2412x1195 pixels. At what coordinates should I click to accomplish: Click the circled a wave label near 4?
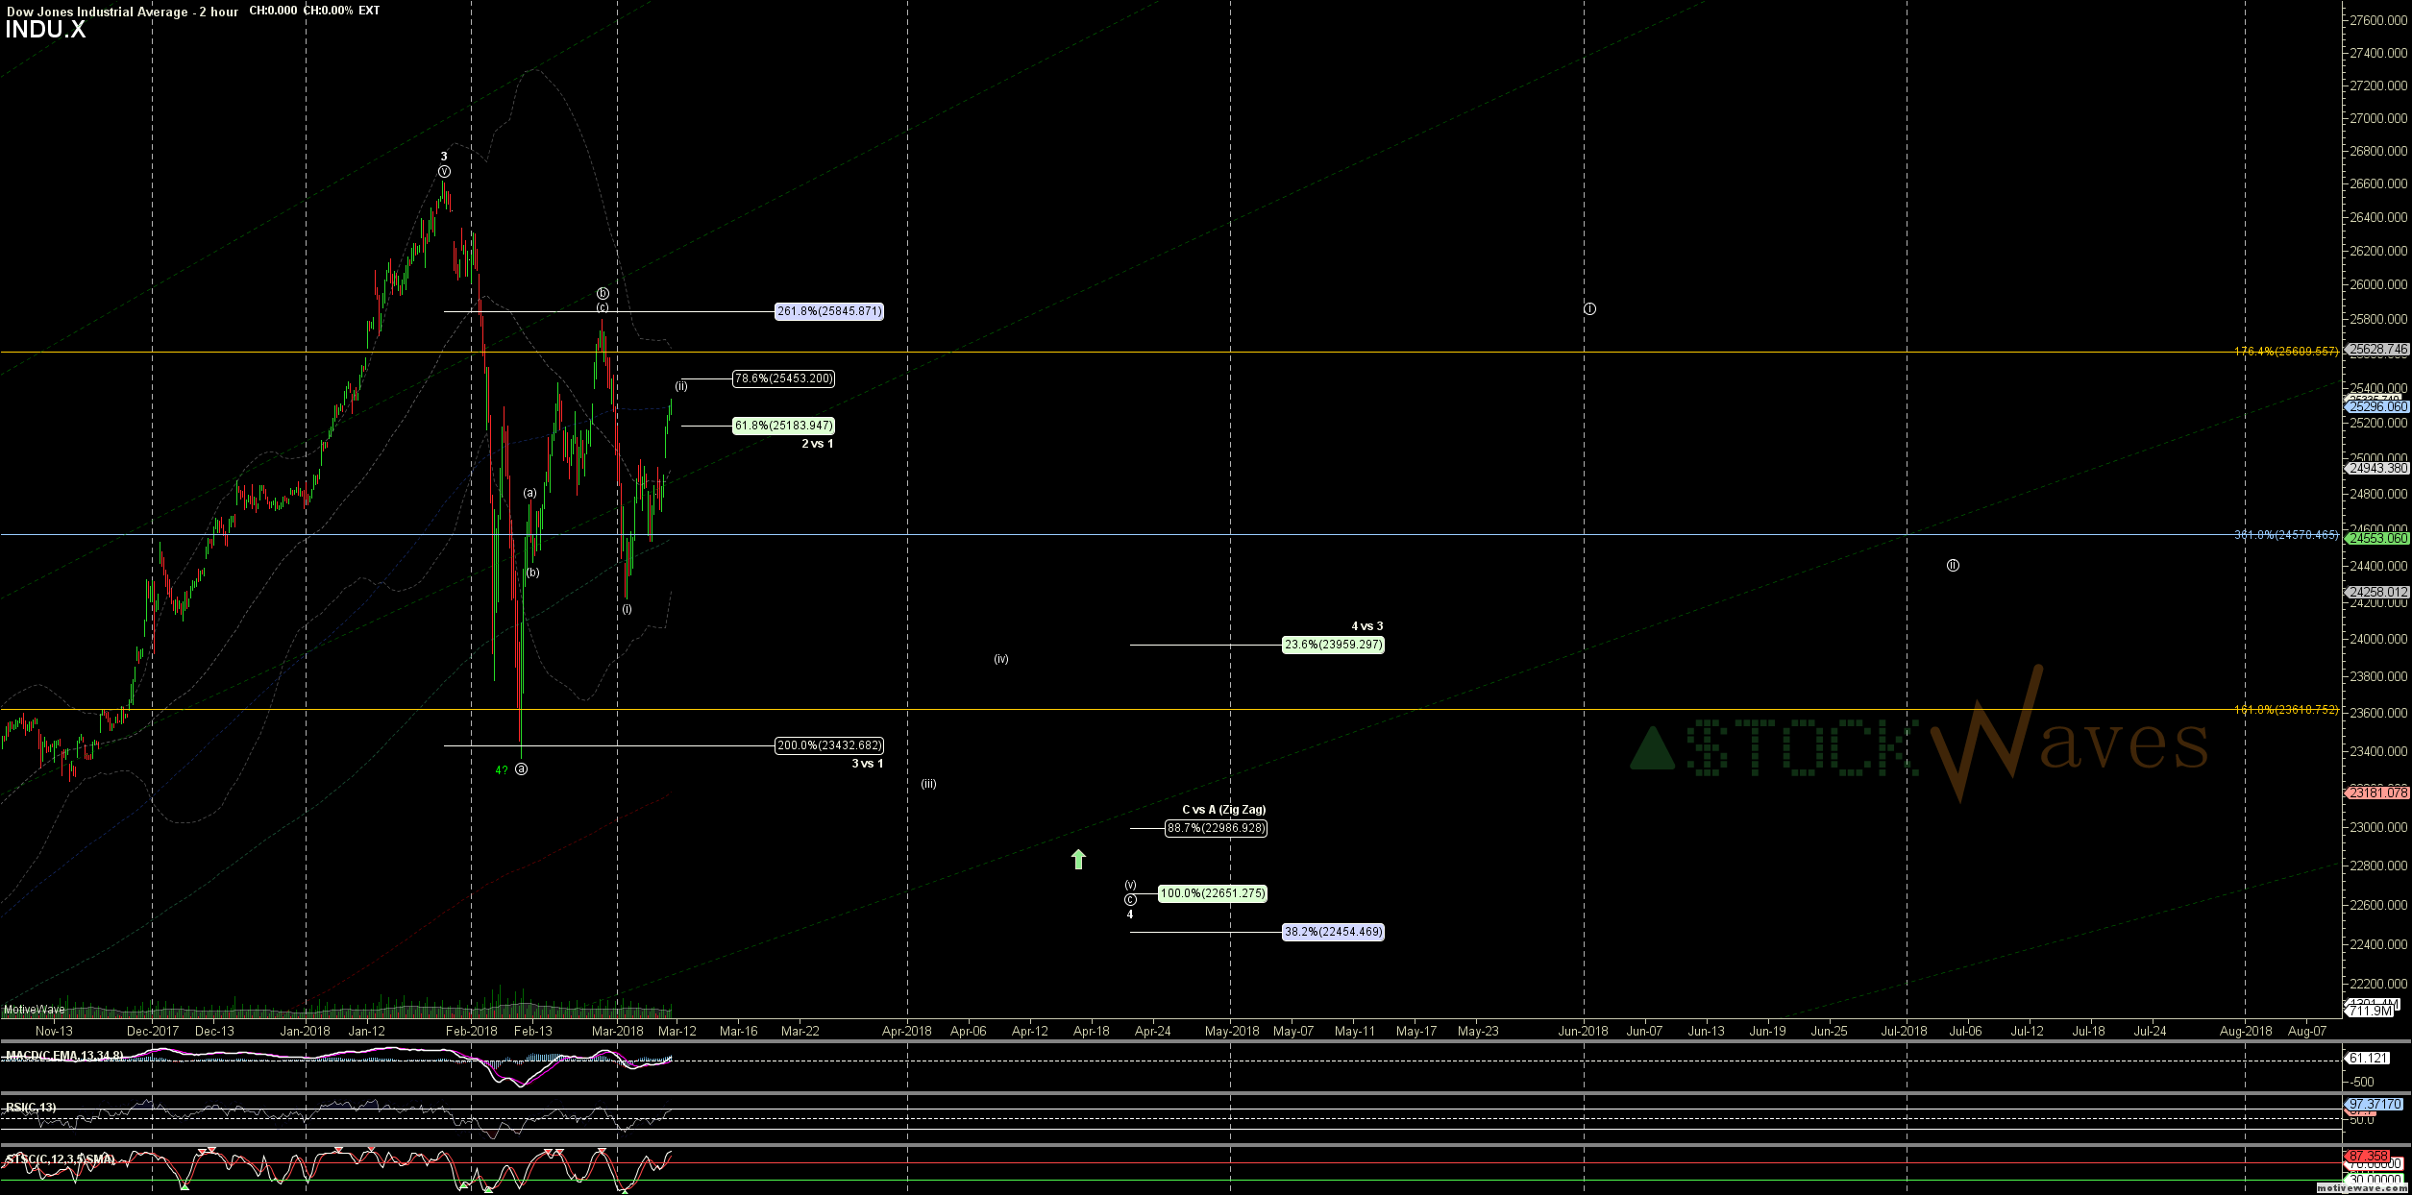pos(521,769)
